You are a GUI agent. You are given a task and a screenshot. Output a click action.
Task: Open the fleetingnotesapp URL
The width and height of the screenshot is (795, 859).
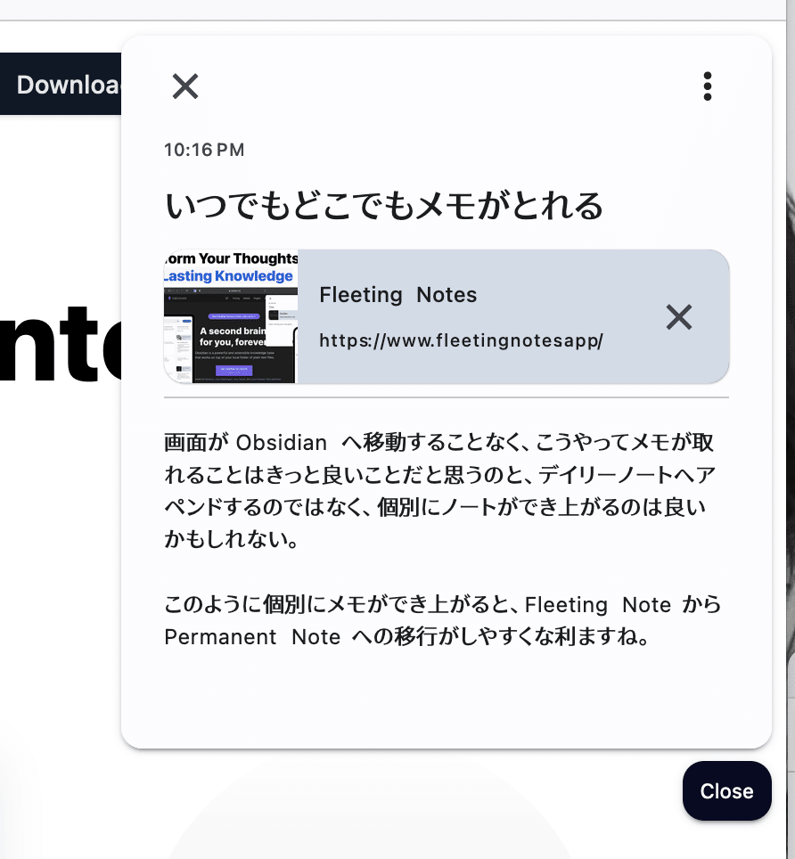point(462,340)
